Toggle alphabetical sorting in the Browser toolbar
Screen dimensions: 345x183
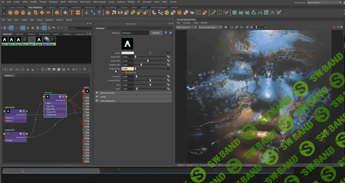(44, 28)
